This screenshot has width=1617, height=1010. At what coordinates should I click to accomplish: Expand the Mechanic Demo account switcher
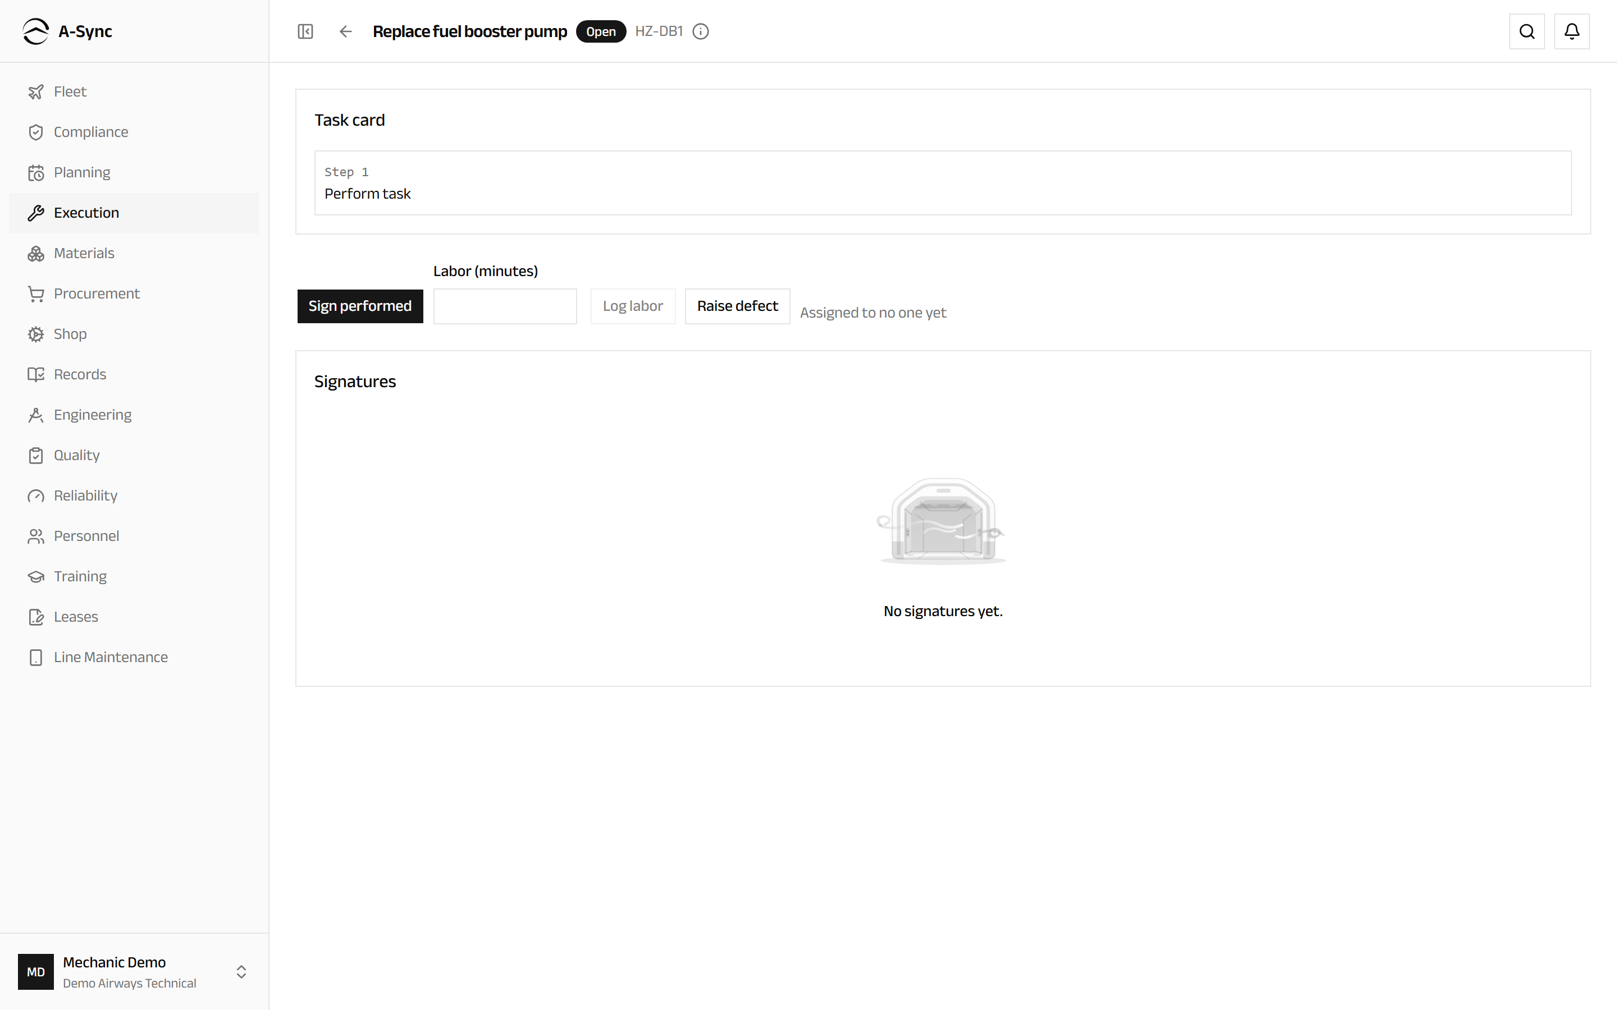point(241,971)
